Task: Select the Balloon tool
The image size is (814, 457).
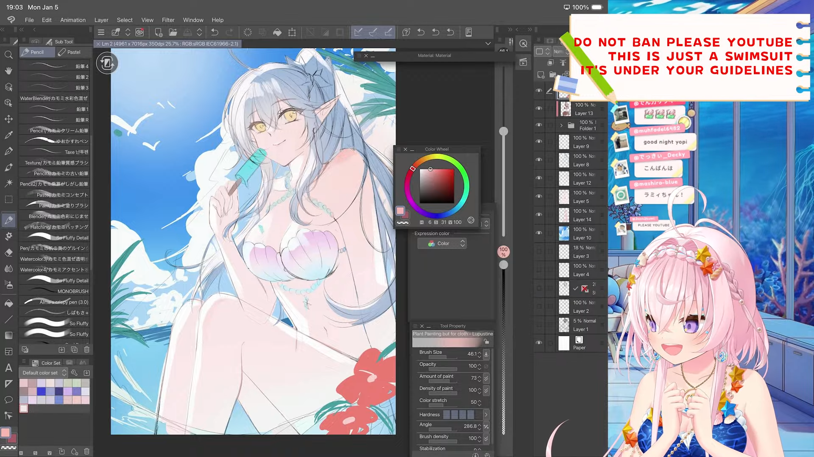Action: [8, 400]
